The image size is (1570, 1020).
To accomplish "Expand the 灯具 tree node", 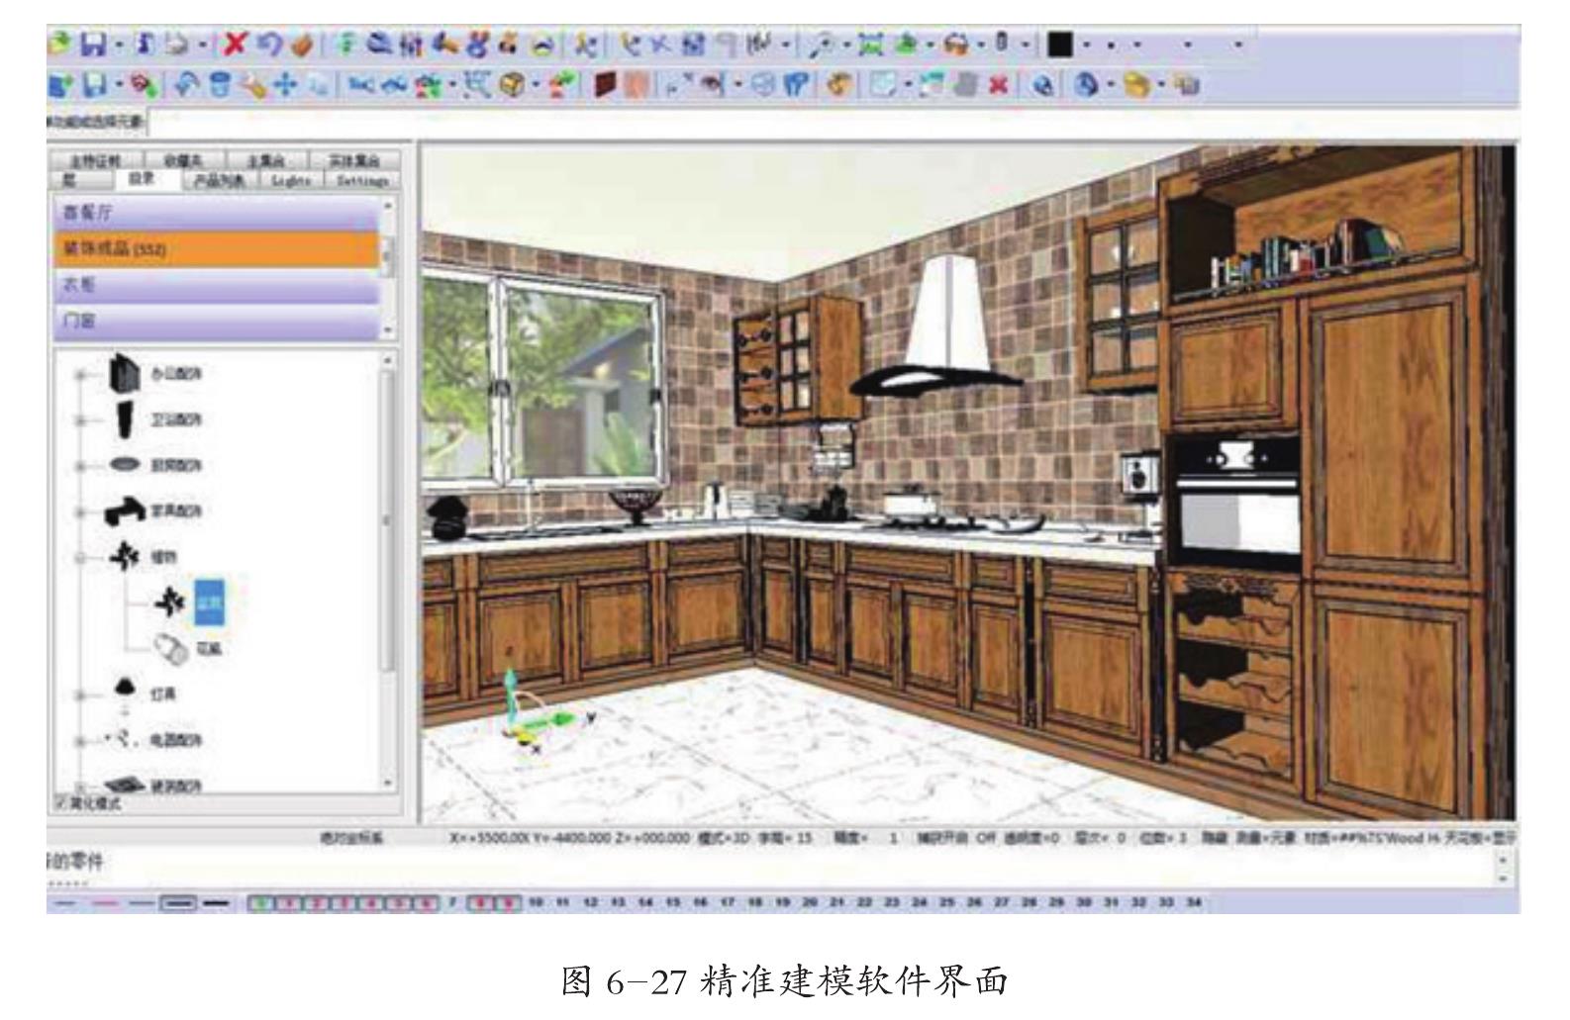I will click(81, 695).
